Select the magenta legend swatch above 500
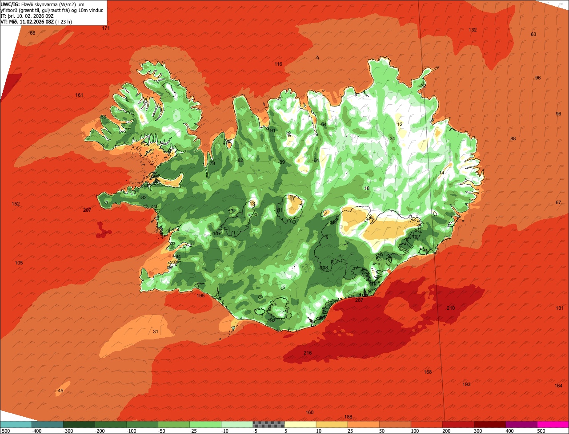Image resolution: width=569 pixels, height=434 pixels. click(x=553, y=424)
